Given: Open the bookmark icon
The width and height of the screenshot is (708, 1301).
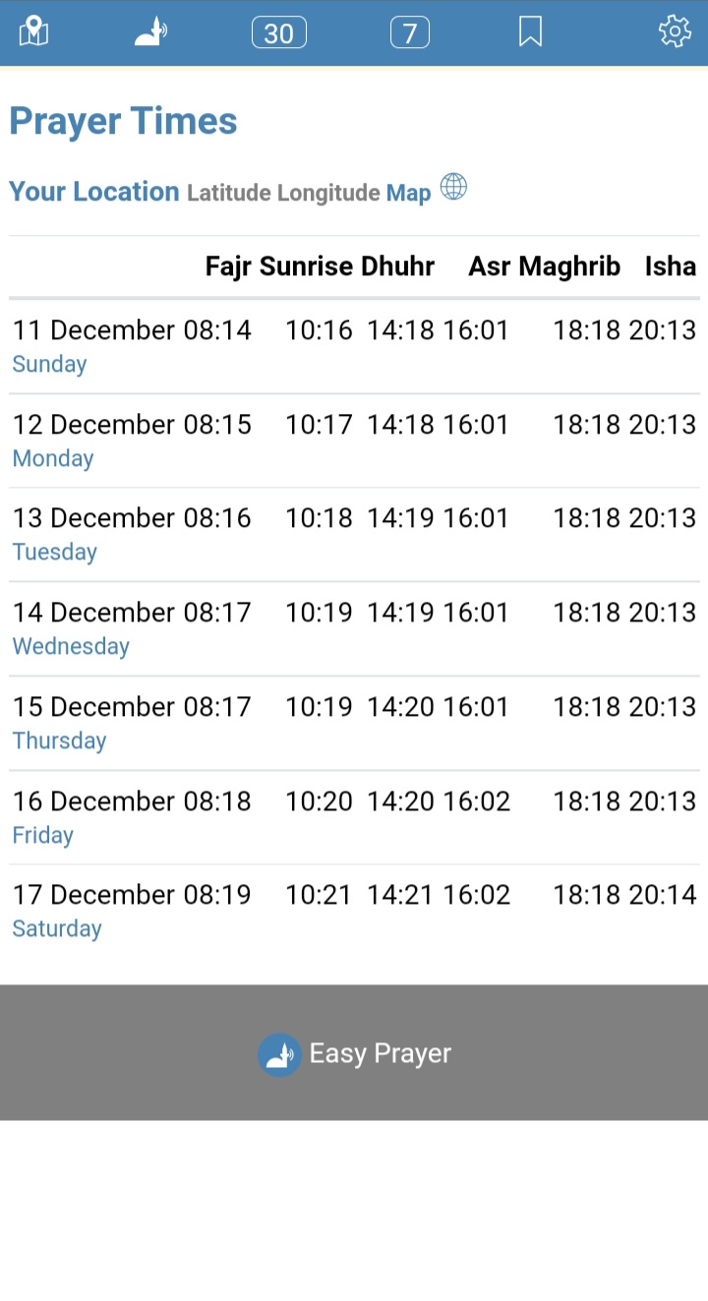Looking at the screenshot, I should tap(530, 32).
